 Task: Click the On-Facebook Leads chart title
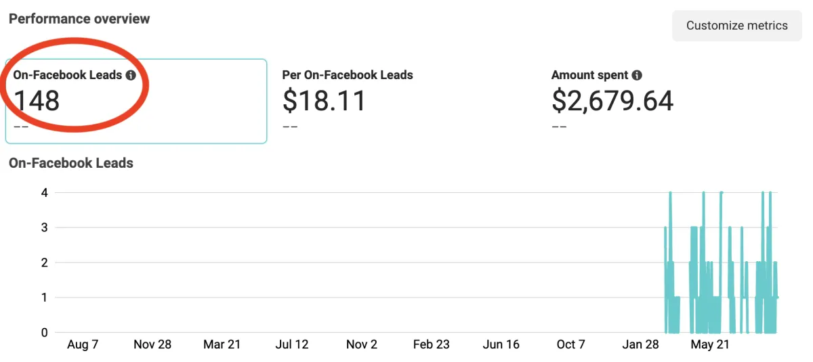[x=71, y=163]
